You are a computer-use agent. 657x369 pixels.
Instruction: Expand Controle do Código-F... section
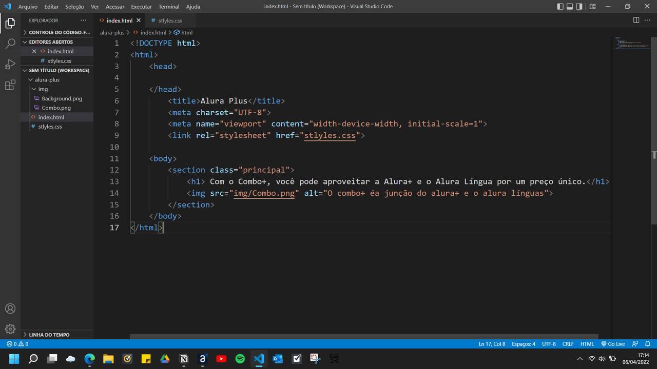coord(56,32)
